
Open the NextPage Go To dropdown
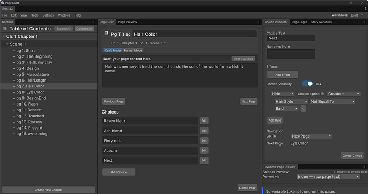click(311, 136)
